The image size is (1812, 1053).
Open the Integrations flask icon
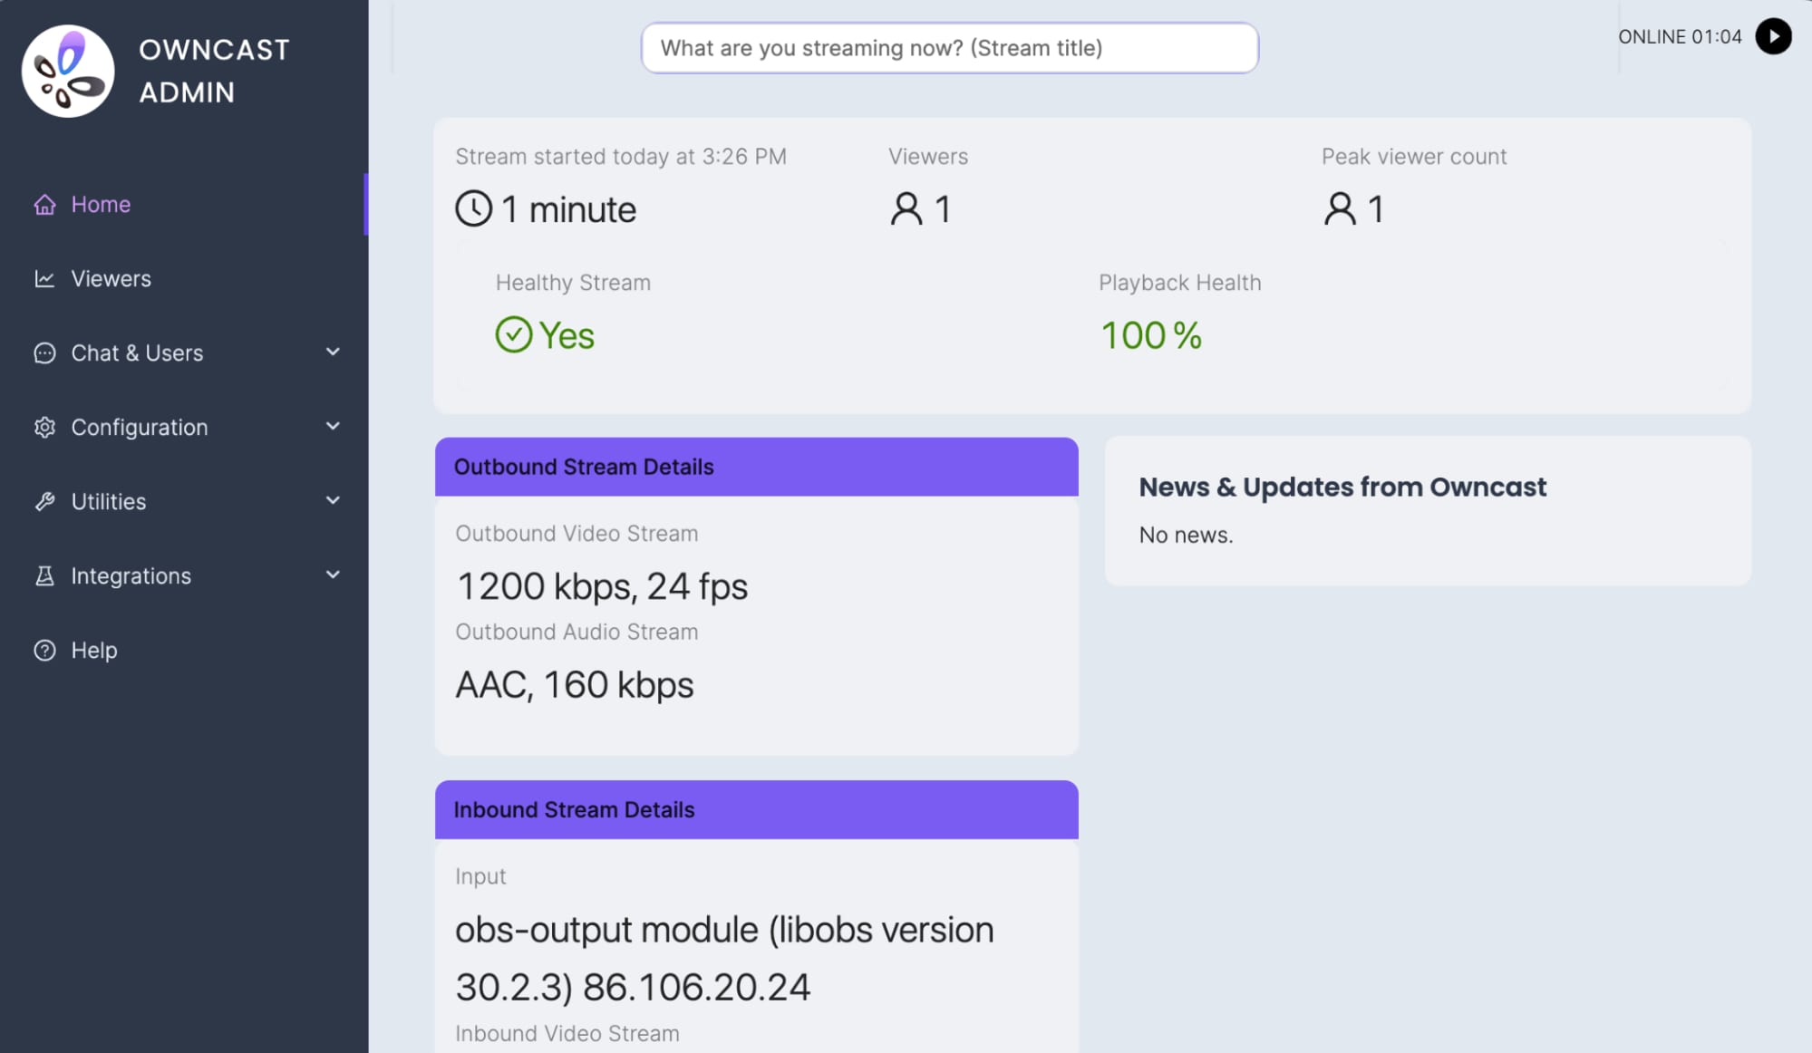point(44,575)
